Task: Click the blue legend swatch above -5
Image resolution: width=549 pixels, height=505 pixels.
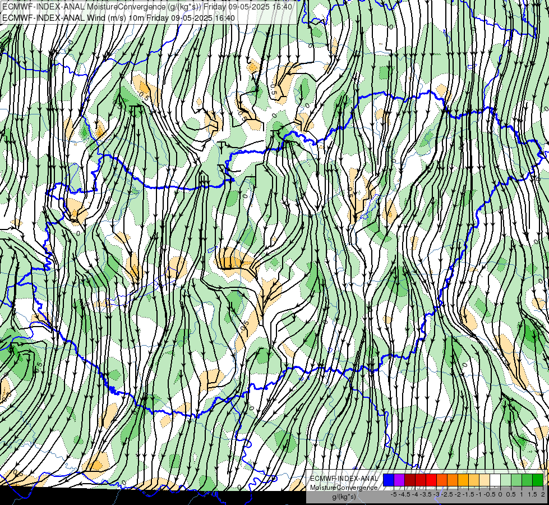Action: click(389, 480)
